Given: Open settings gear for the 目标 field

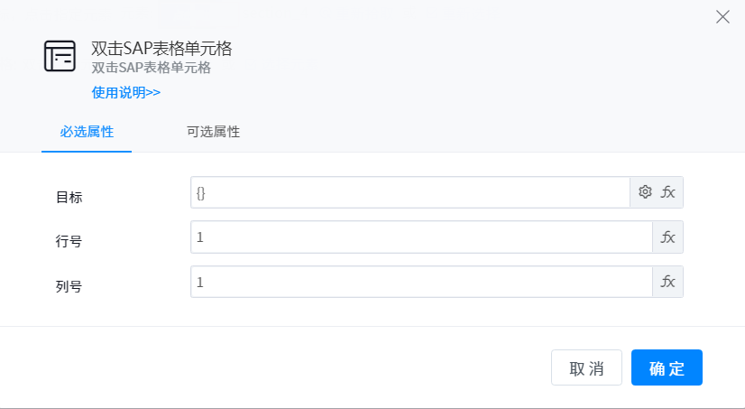Looking at the screenshot, I should coord(645,191).
